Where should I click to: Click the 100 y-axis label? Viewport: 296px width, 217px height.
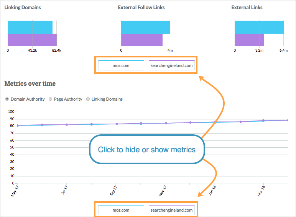tap(11, 111)
